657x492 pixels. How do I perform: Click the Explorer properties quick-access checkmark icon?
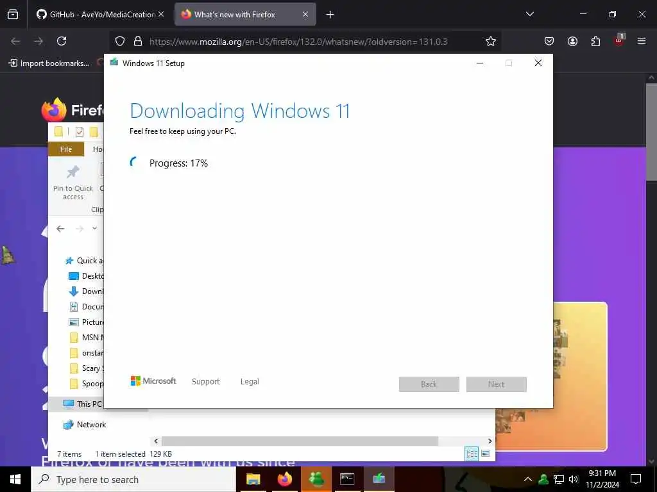[x=79, y=132]
